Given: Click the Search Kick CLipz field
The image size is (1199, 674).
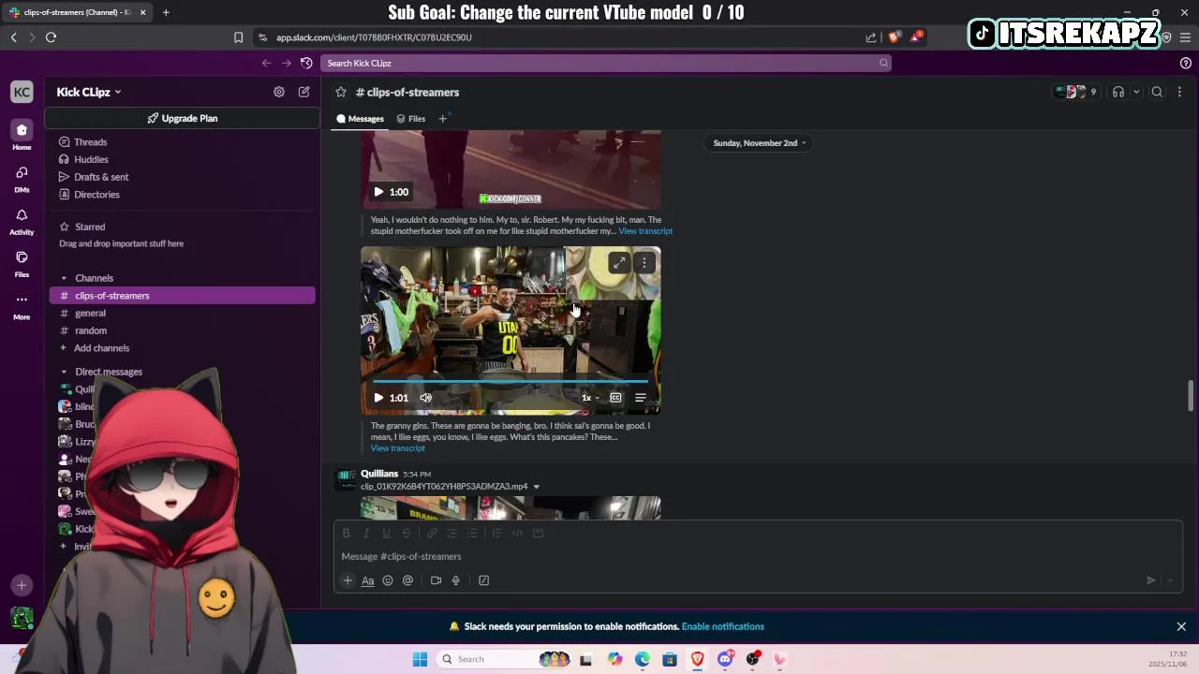Looking at the screenshot, I should pyautogui.click(x=605, y=63).
